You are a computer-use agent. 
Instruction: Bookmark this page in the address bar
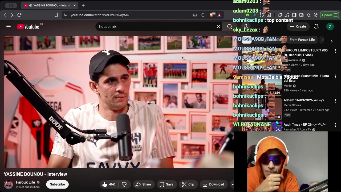[56, 15]
